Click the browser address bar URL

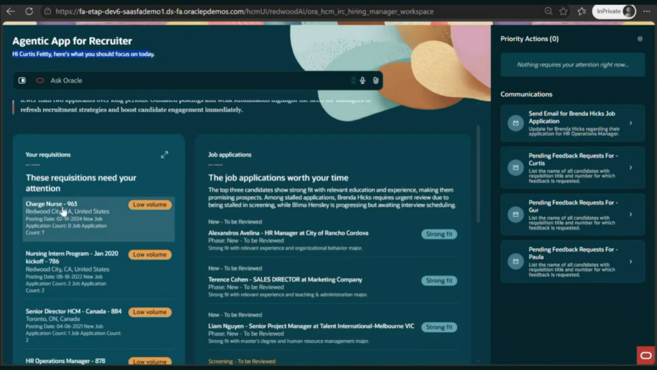244,12
